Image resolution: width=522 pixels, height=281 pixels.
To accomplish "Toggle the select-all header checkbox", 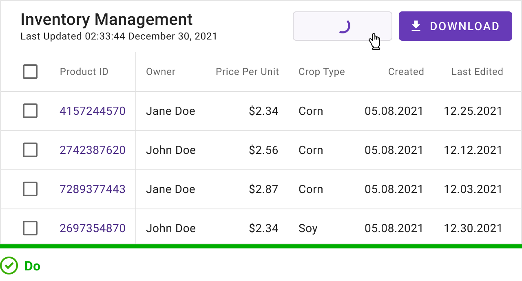I will pyautogui.click(x=30, y=72).
